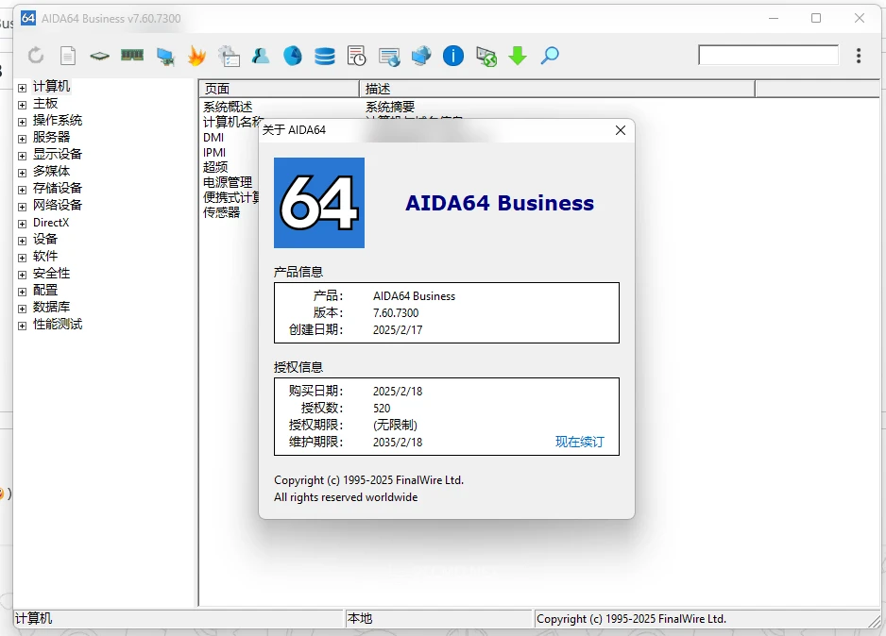Image resolution: width=886 pixels, height=636 pixels.
Task: Expand the 计算机 tree node
Action: pyautogui.click(x=22, y=88)
